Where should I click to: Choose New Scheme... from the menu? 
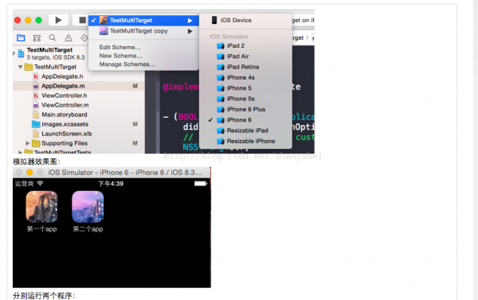coord(120,56)
